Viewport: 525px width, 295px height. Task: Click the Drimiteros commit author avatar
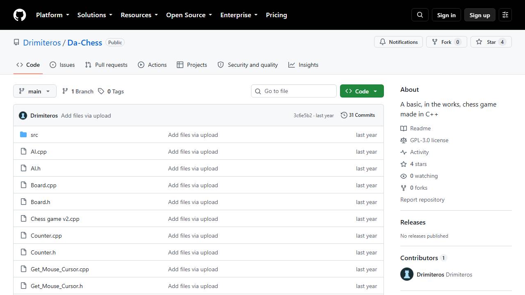point(23,116)
